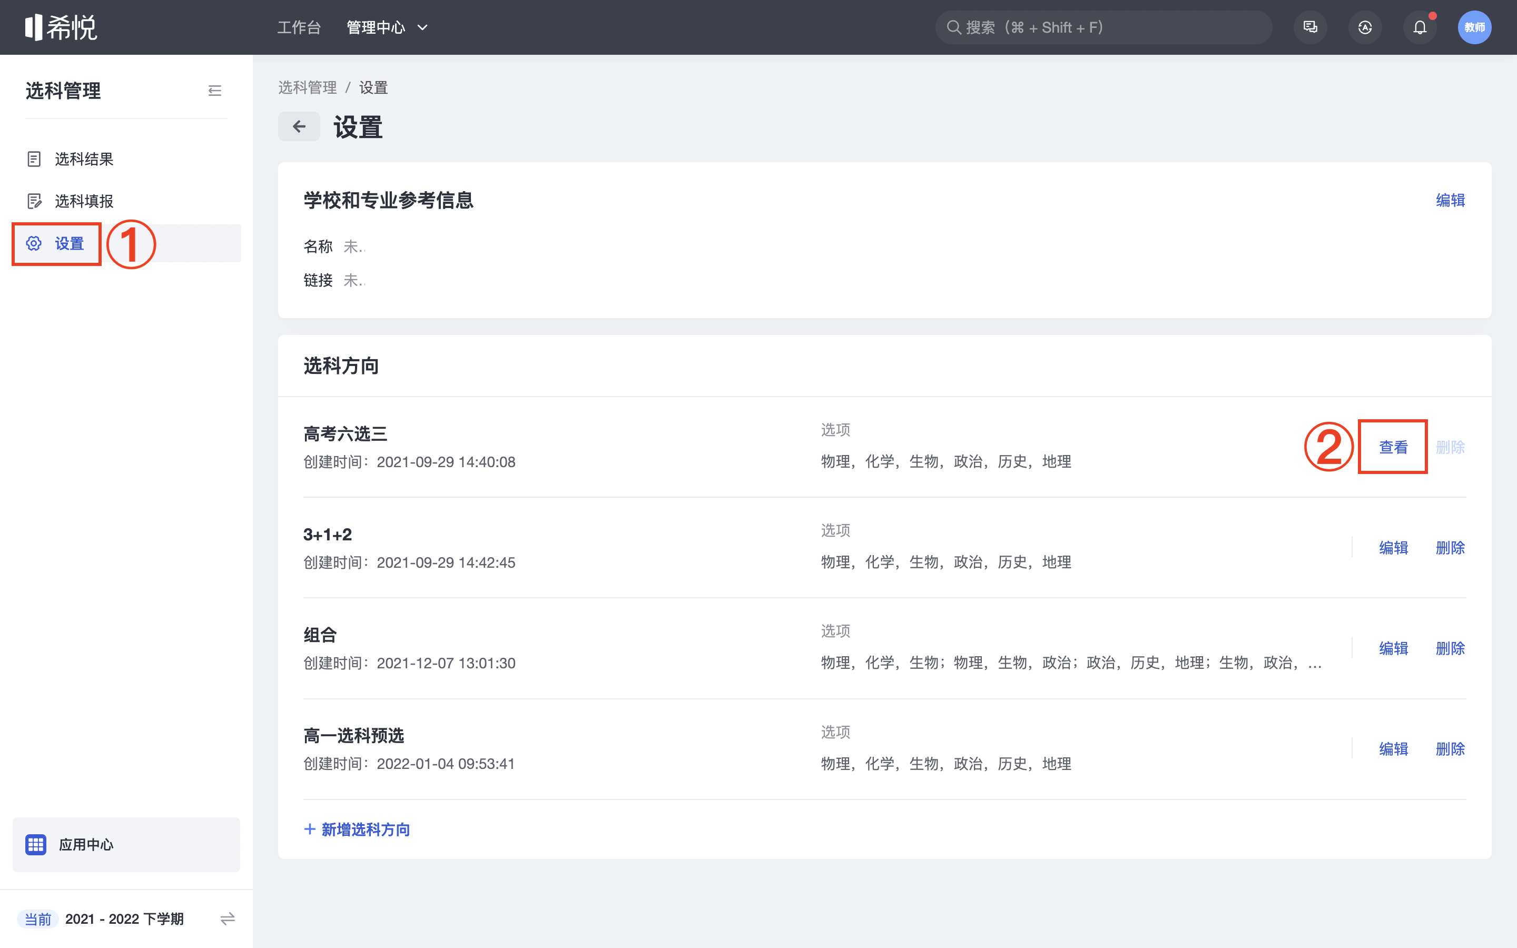Screen dimensions: 1517x948
Task: Open 选科结果 in sidebar
Action: 126,159
